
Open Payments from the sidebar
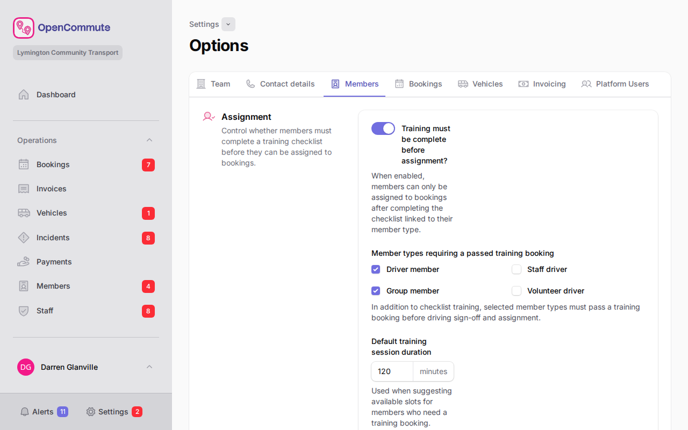point(86,262)
